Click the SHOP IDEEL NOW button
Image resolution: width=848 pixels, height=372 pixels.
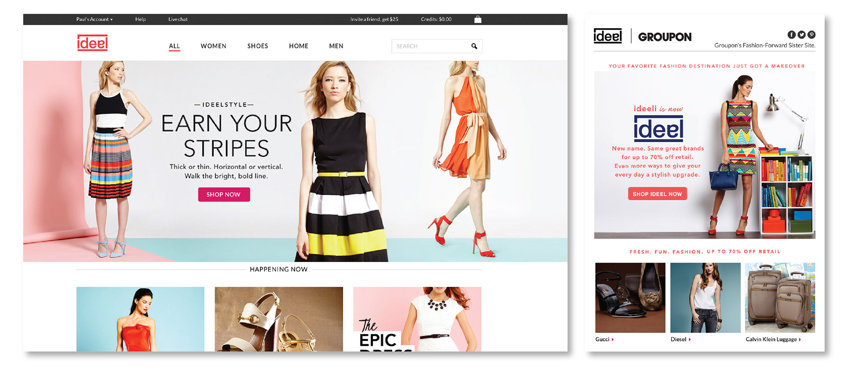coord(657,194)
